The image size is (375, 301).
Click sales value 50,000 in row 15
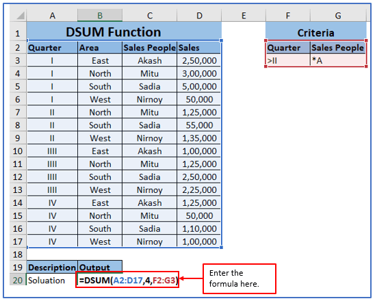click(199, 215)
